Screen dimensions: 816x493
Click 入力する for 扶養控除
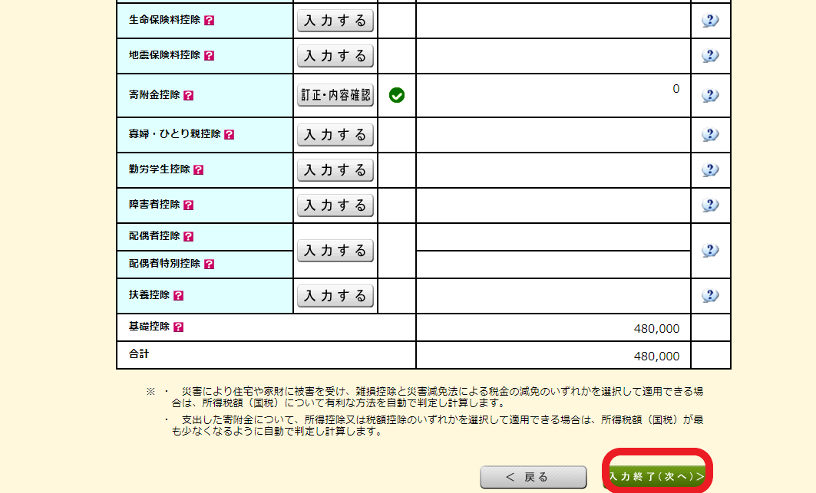coord(335,297)
